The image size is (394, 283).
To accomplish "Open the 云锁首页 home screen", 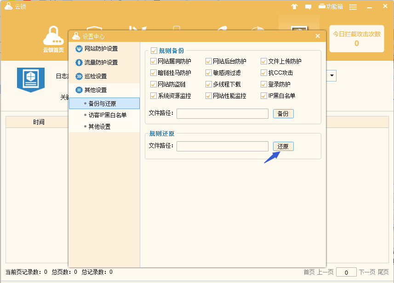I will pyautogui.click(x=53, y=41).
